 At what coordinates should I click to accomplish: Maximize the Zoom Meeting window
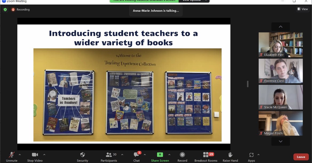coord(294,1)
